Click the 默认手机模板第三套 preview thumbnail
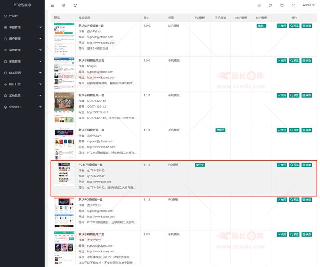 [64, 72]
